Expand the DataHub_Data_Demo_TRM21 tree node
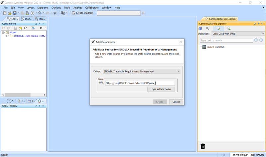Image resolution: width=266 pixels, height=157 pixels. coord(7,36)
